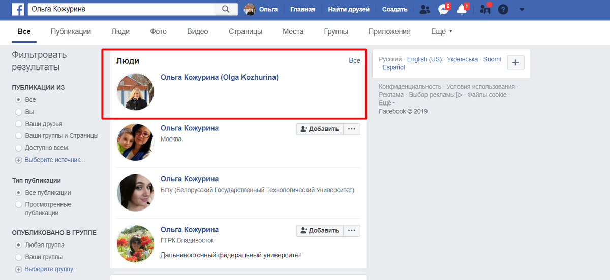The image size is (610, 280).
Task: Select the Все публикации radio button
Action: (x=19, y=193)
